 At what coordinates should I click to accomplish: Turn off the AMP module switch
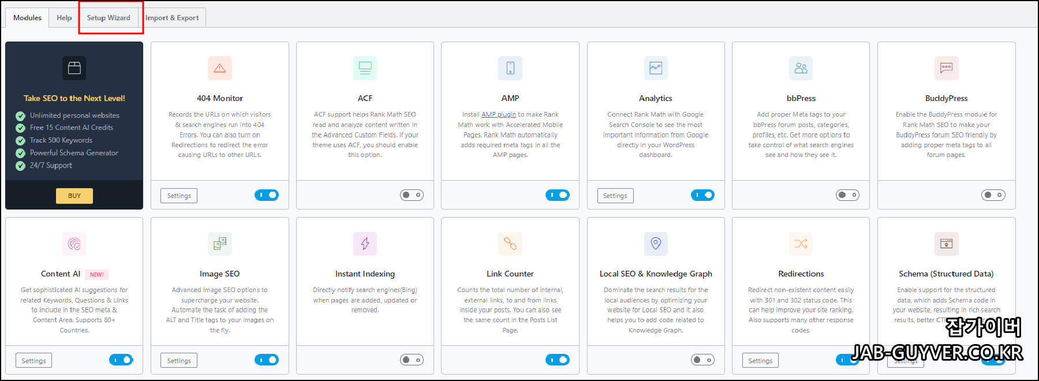tap(558, 195)
